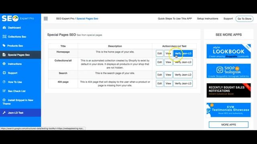
Task: Edit the Homepage row
Action: pyautogui.click(x=159, y=53)
